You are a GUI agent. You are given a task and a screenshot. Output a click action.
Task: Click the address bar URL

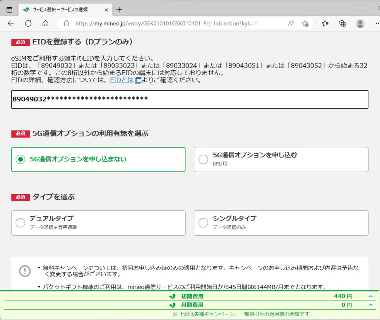166,23
